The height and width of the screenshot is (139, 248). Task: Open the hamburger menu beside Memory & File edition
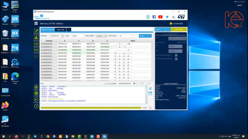[36, 23]
